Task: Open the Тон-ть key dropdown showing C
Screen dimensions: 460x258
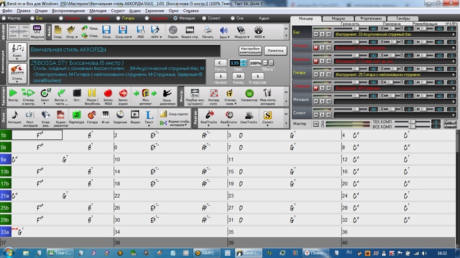Action: pos(220,62)
